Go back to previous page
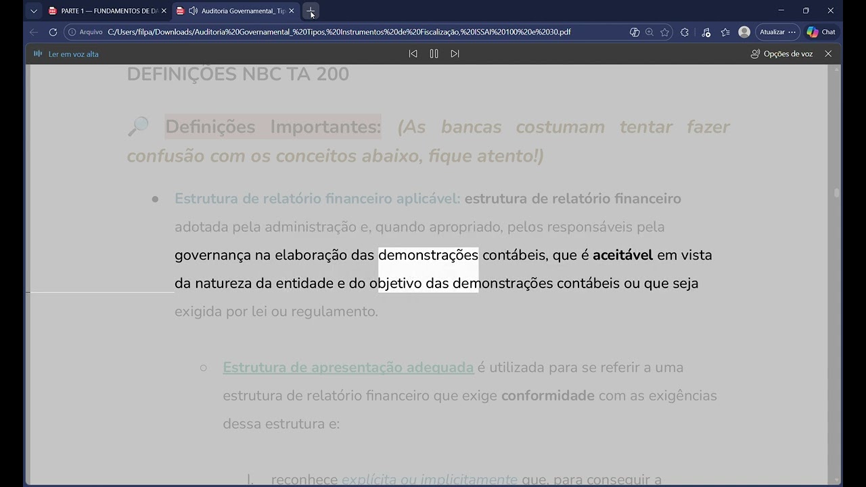The width and height of the screenshot is (866, 487). 34,32
